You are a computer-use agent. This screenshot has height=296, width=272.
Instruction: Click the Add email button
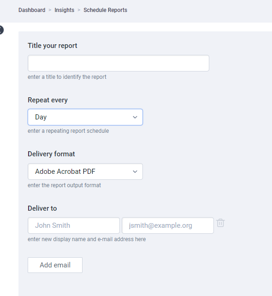55,265
